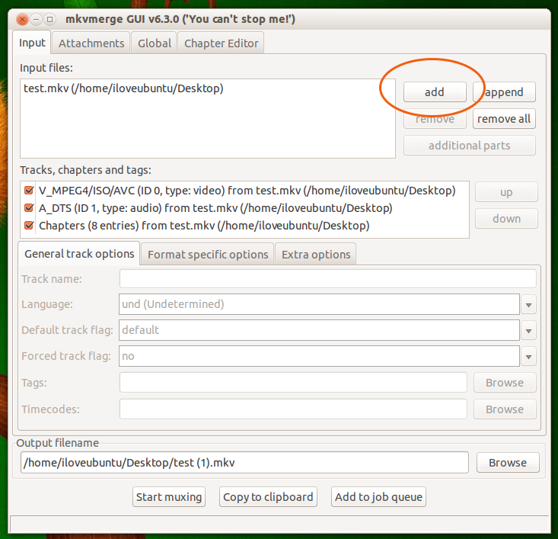This screenshot has height=539, width=558.
Task: Select General track options tab
Action: tap(79, 254)
